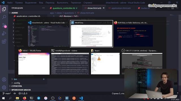Switch to questions_controller.rb tab

[x=64, y=8]
